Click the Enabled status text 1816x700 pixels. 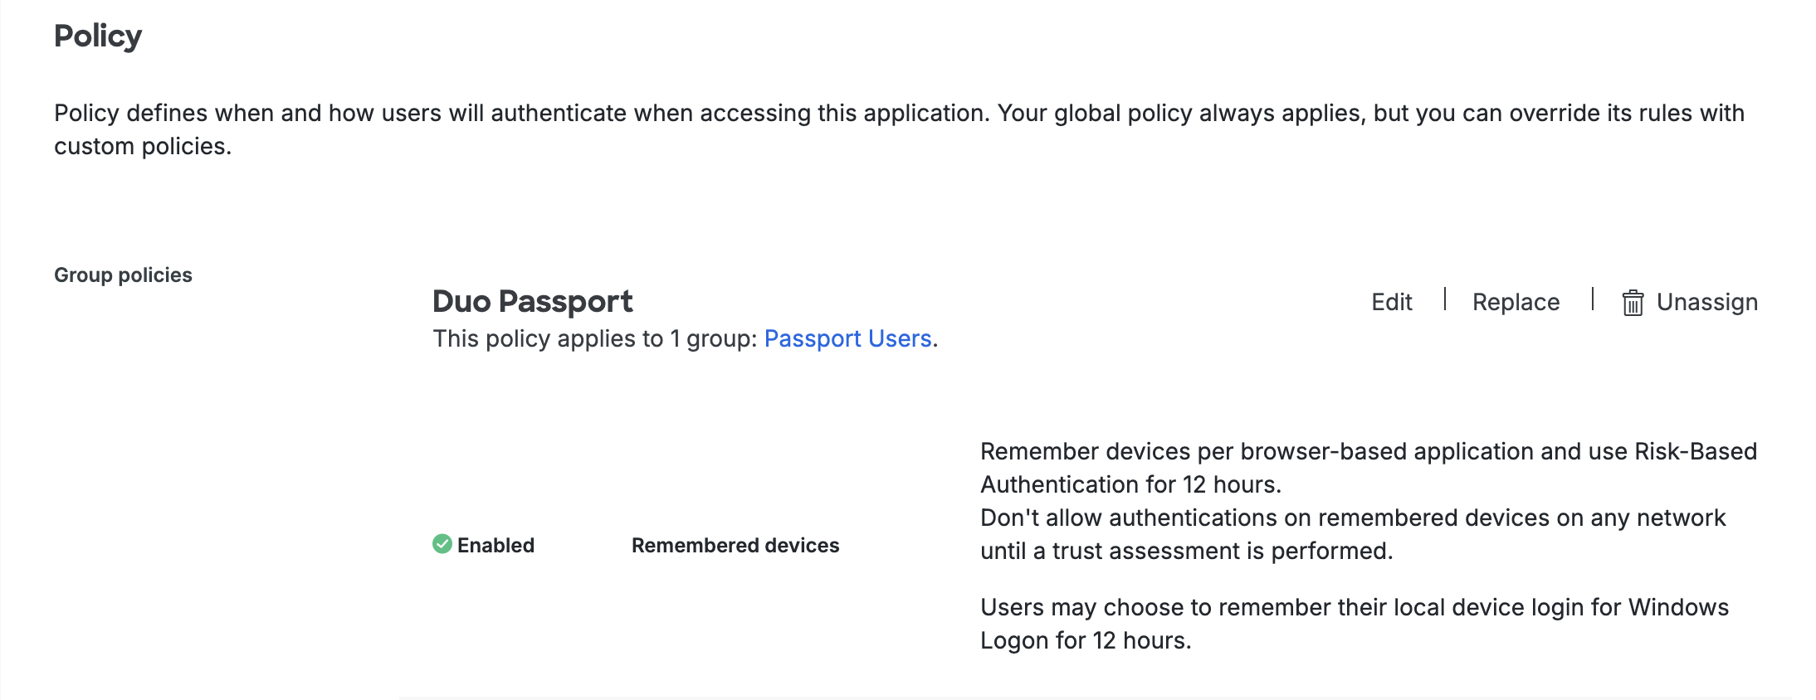[495, 545]
